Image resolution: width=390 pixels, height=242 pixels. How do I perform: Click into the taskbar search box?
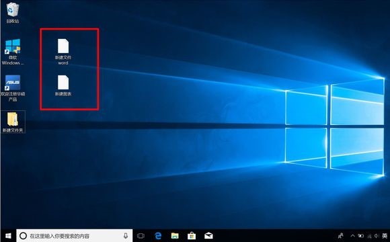point(75,235)
